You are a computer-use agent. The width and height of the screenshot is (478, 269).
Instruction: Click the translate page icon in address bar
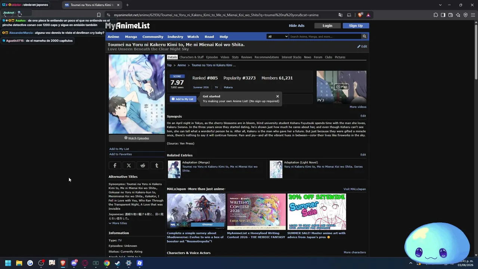tap(341, 15)
